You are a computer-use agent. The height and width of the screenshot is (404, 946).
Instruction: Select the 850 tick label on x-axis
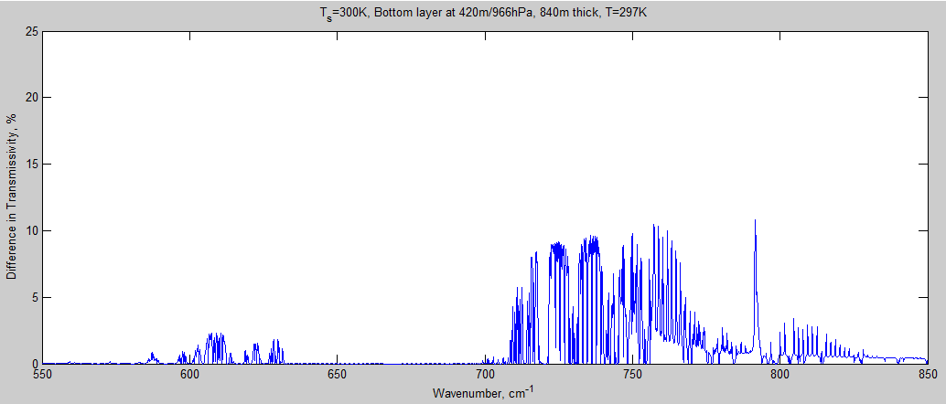pos(928,375)
